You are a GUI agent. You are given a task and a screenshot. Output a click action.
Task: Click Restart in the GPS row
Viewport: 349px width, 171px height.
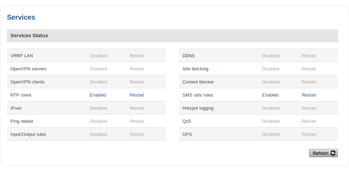coord(309,134)
